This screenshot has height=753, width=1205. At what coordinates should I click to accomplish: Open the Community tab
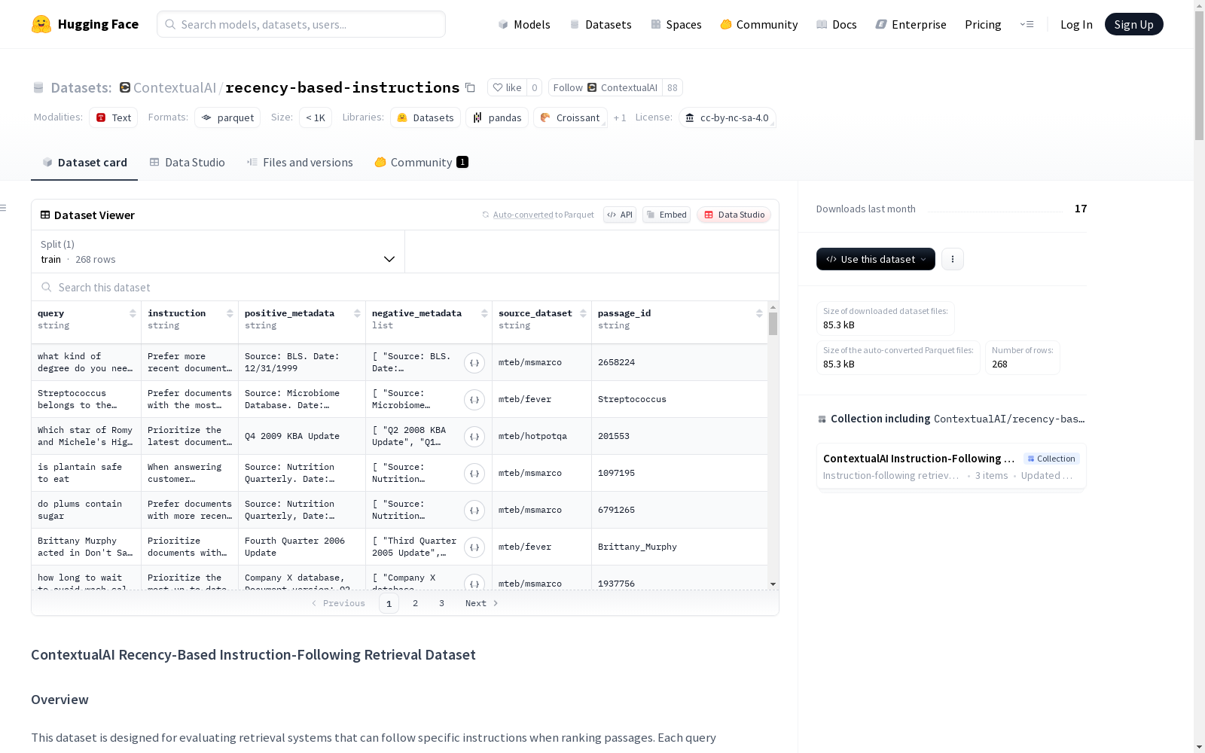[421, 162]
